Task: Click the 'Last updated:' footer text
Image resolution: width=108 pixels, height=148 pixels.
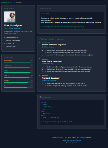Action: 72,143
